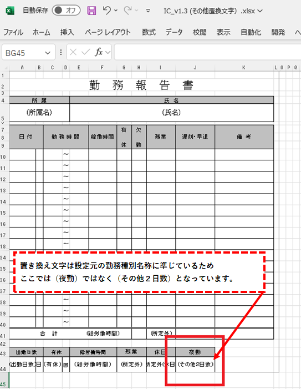
Task: Expand the Name Box dropdown arrow
Action: click(48, 53)
